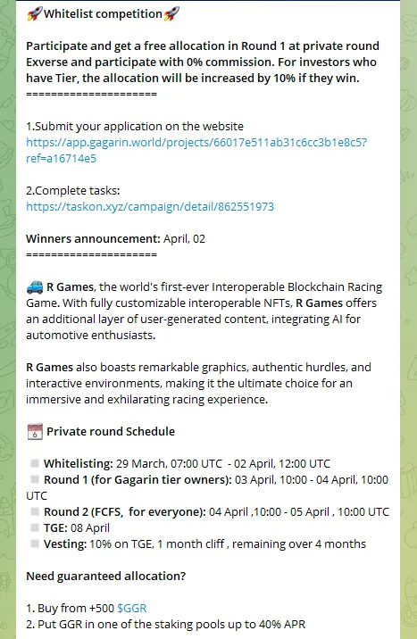
Task: Click the Submit your application step text
Action: pos(135,127)
